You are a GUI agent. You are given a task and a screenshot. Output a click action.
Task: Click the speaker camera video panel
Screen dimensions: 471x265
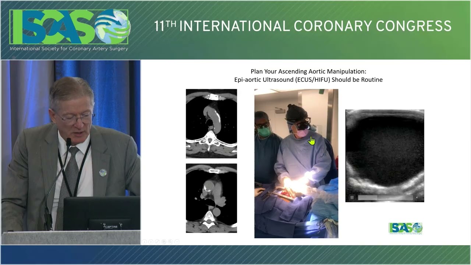pos(71,152)
